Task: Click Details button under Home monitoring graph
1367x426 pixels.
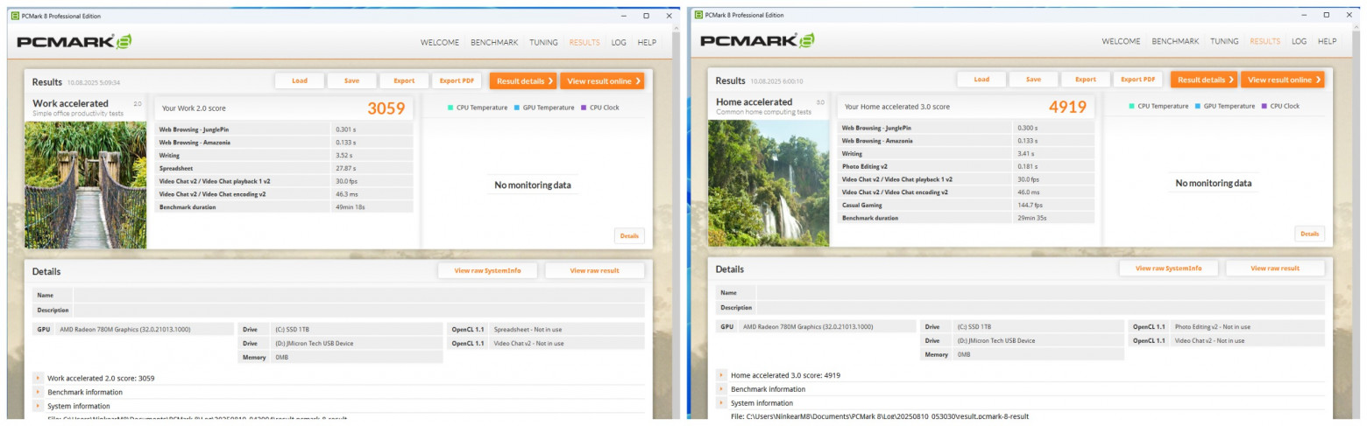Action: tap(1309, 234)
